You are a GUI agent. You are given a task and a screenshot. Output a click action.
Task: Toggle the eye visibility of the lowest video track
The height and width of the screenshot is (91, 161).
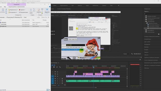coord(58,76)
